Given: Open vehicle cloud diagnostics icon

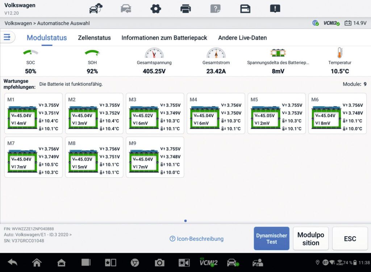Looking at the screenshot, I should [x=96, y=9].
